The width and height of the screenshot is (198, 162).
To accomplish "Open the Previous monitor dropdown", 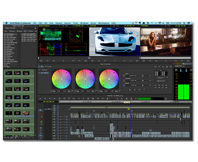I will (162, 26).
